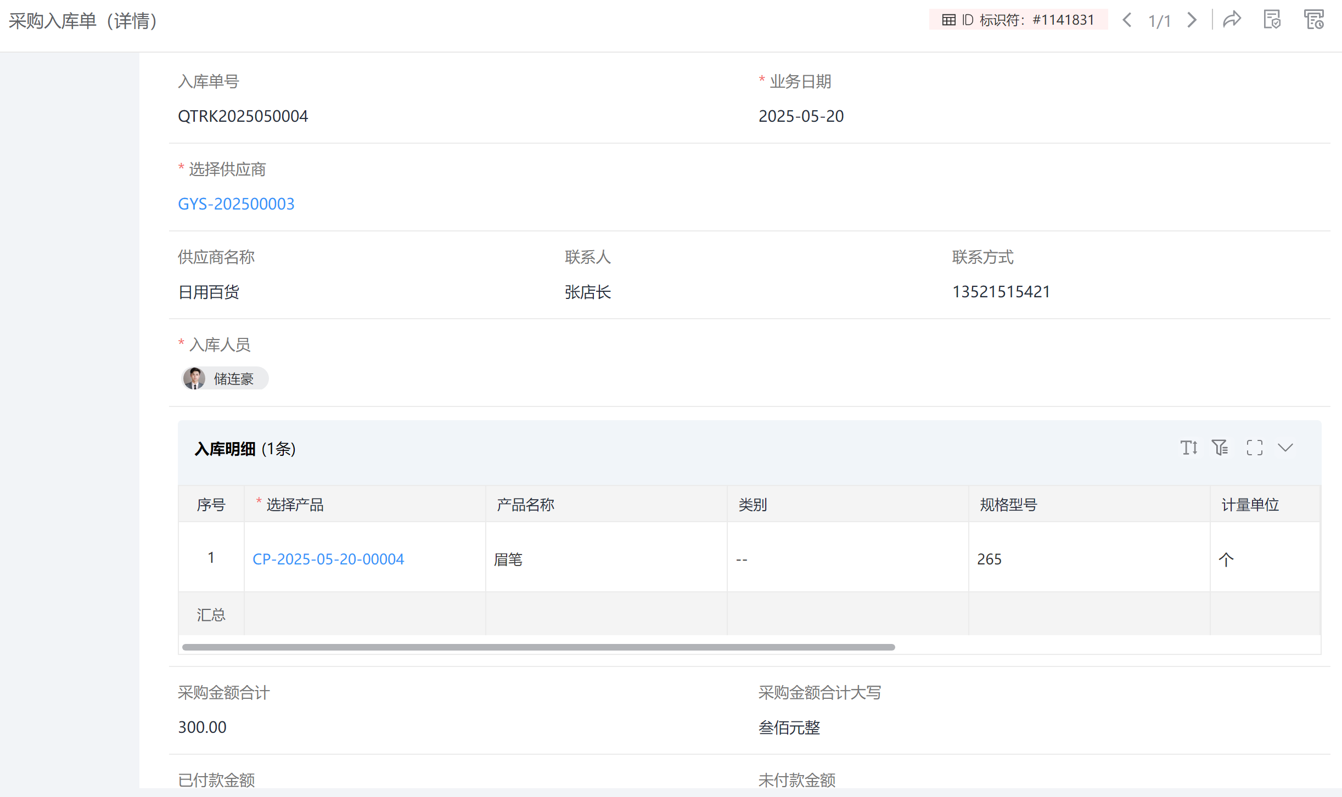The width and height of the screenshot is (1342, 797).
Task: Open supplier link GYS-202500003
Action: [x=236, y=204]
